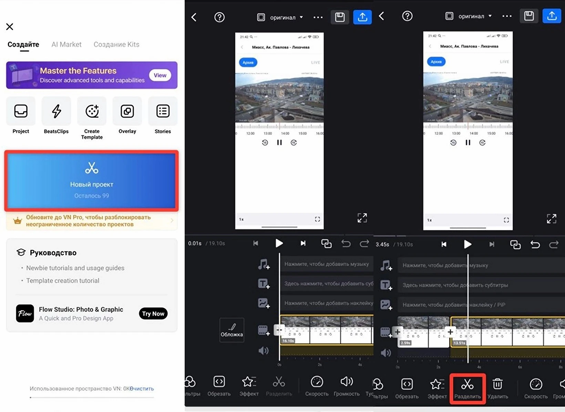Switch to the Создание Kits tab

[116, 44]
